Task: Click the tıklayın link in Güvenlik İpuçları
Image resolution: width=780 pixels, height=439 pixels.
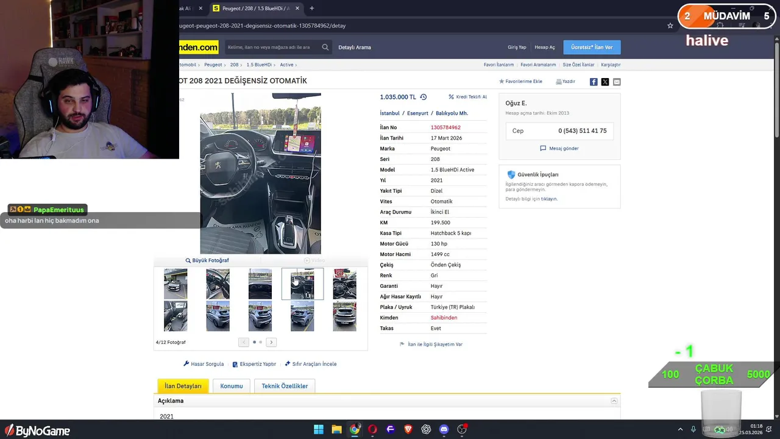Action: (x=548, y=199)
